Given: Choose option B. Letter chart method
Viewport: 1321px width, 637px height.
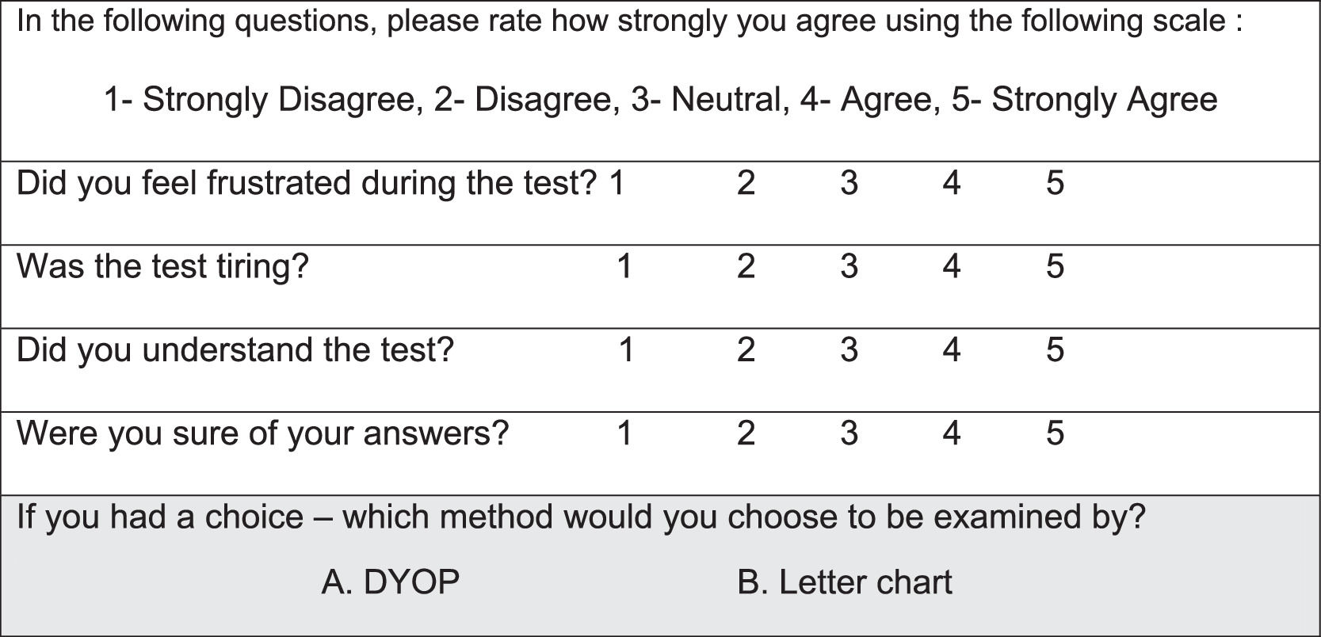Looking at the screenshot, I should (x=844, y=582).
